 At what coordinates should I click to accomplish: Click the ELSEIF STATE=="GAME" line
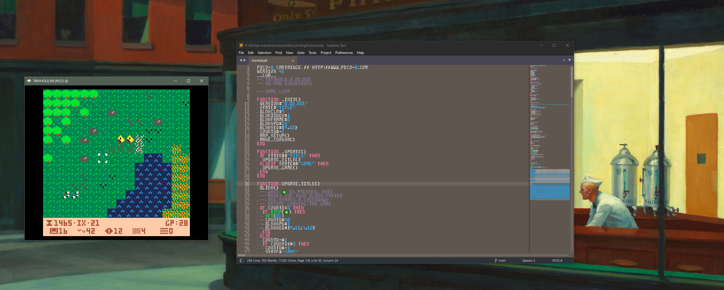pyautogui.click(x=294, y=164)
